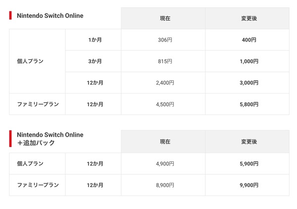Select the first table's 現在 column header

[163, 18]
